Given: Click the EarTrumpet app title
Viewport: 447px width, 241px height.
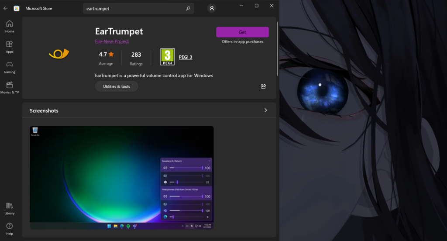Looking at the screenshot, I should tap(119, 31).
